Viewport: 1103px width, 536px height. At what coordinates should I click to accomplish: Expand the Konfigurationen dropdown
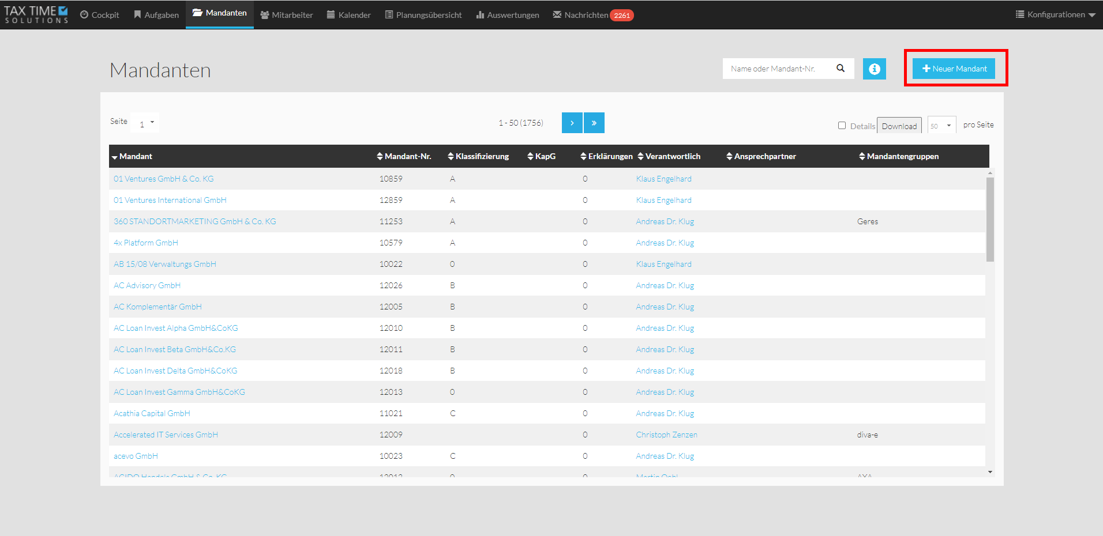(x=1056, y=14)
